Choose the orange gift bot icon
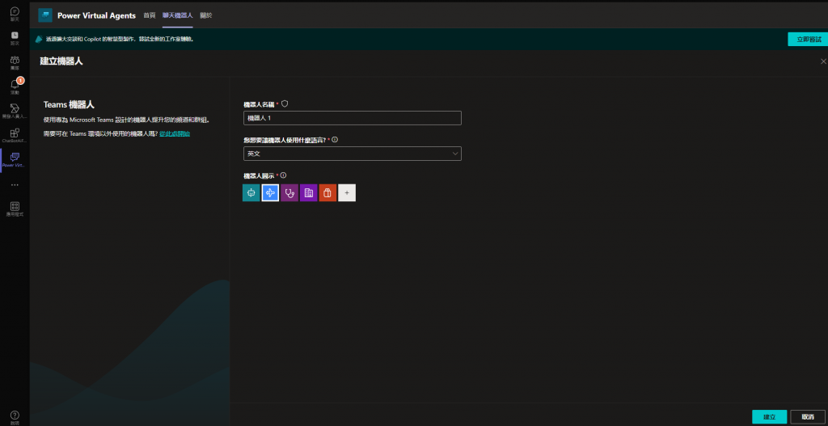The image size is (828, 426). coord(327,192)
